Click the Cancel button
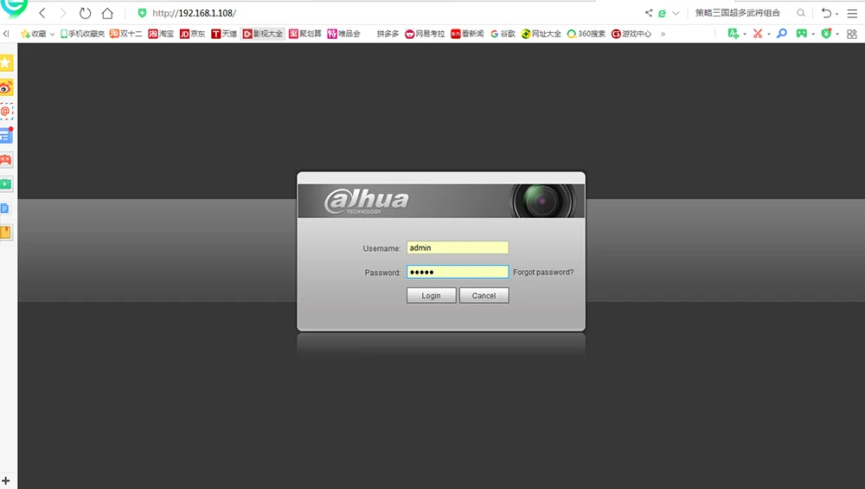 [484, 296]
